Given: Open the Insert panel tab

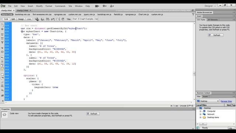Looking at the screenshot, I should pyautogui.click(x=199, y=16).
